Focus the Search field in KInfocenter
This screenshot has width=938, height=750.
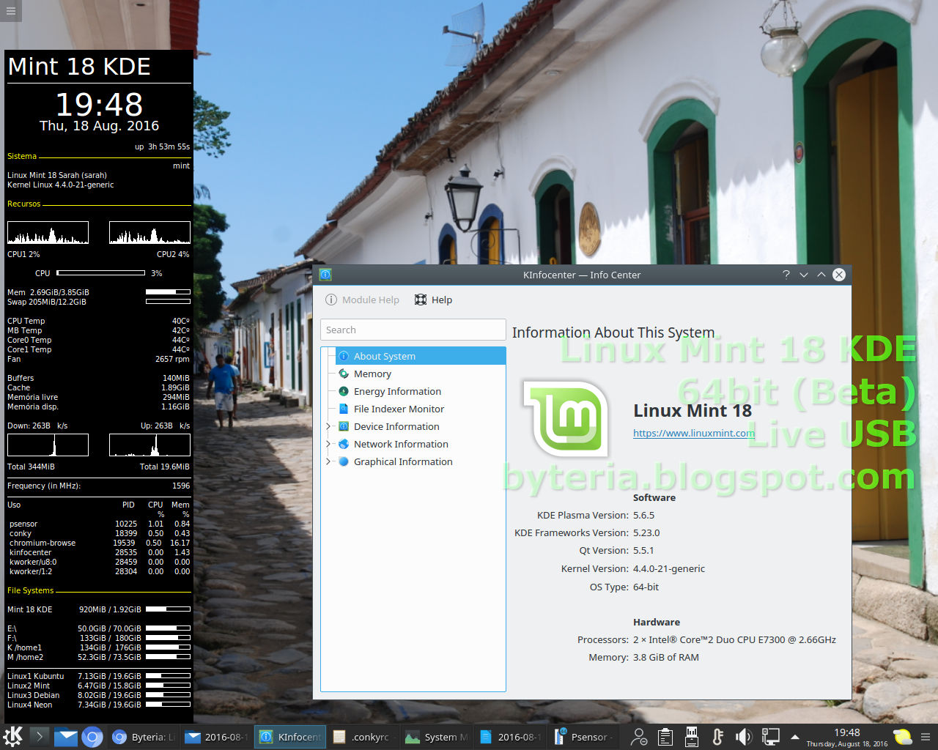tap(413, 330)
